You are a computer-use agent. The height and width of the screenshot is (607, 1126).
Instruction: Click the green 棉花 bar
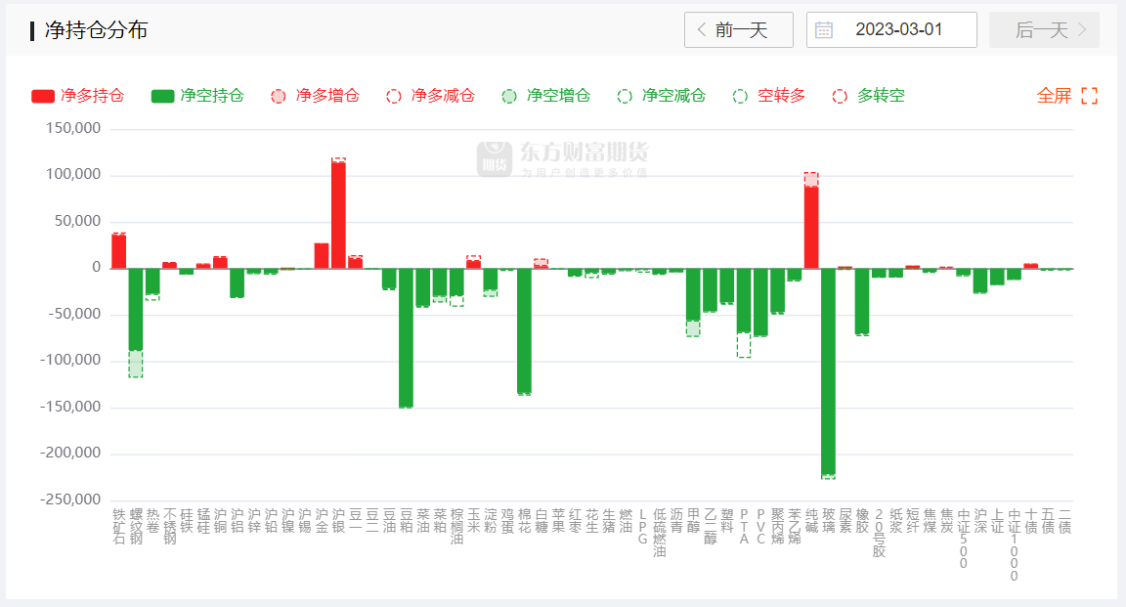click(x=524, y=330)
